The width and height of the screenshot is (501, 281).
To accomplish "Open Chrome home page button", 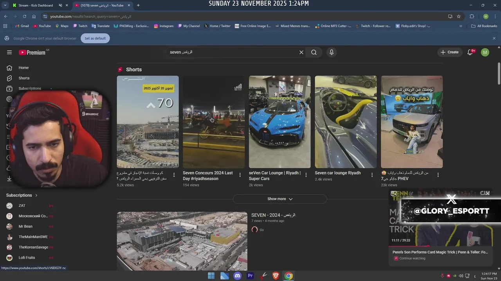I will click(34, 16).
